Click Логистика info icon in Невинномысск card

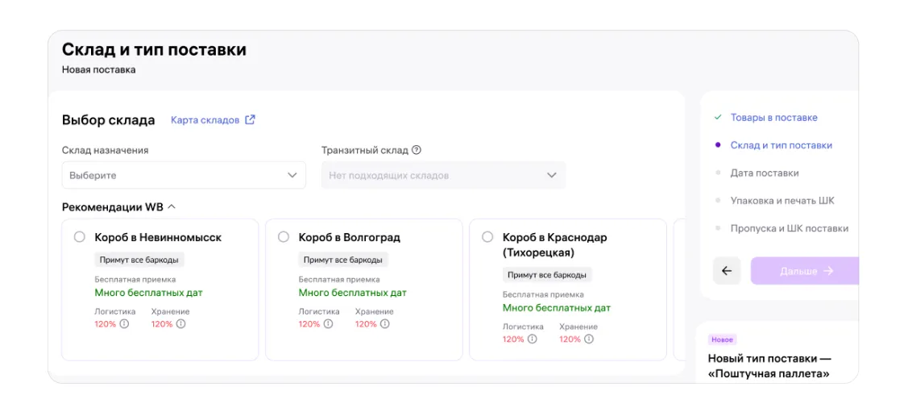[x=124, y=324]
